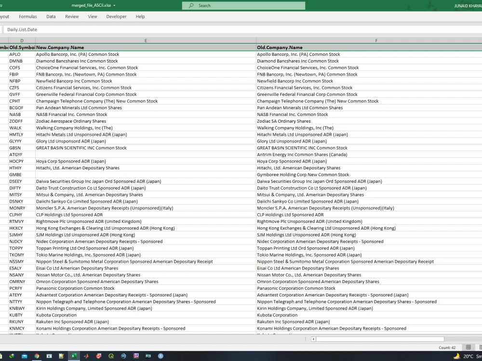The height and width of the screenshot is (361, 482).
Task: Select the TOPPY symbol cell
Action: click(x=22, y=248)
